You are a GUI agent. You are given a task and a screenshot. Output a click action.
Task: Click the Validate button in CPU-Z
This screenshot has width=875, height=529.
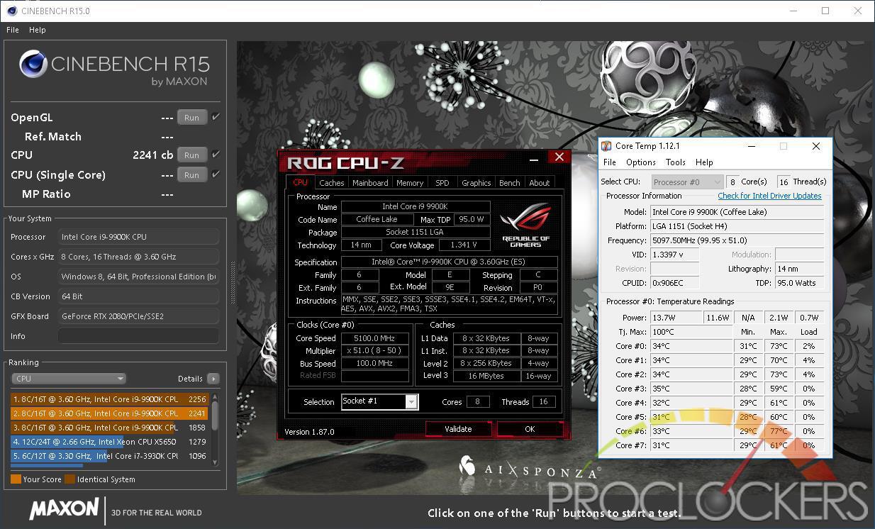(458, 429)
